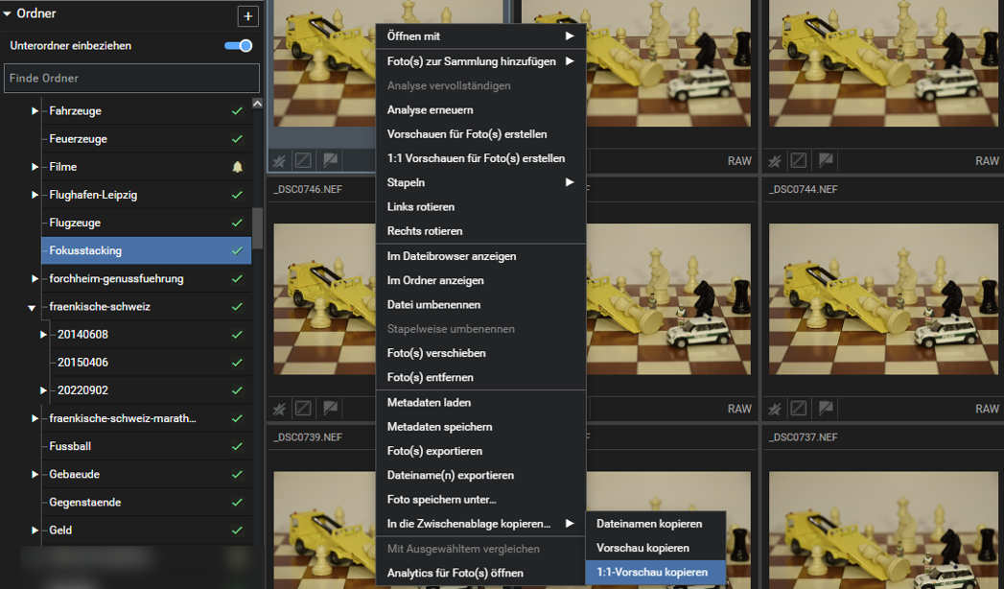1004x589 pixels.
Task: Select Metadaten speichern
Action: click(x=480, y=427)
